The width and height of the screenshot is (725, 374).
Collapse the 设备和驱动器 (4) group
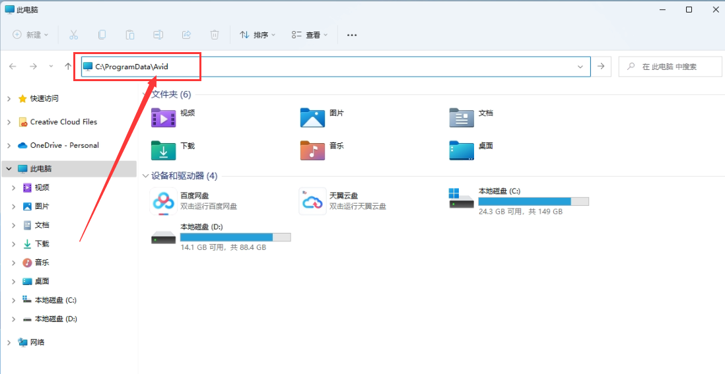pos(145,176)
